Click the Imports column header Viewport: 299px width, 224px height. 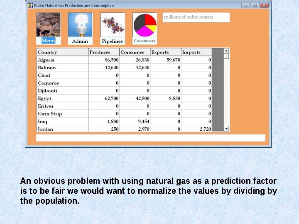pyautogui.click(x=196, y=52)
